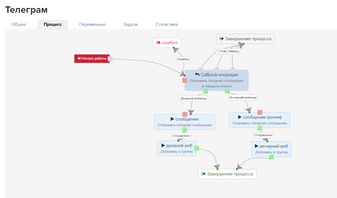This screenshot has height=198, width=337.
Task: Click the green exit icon on bottom Завершение процесса
Action: pos(203,174)
